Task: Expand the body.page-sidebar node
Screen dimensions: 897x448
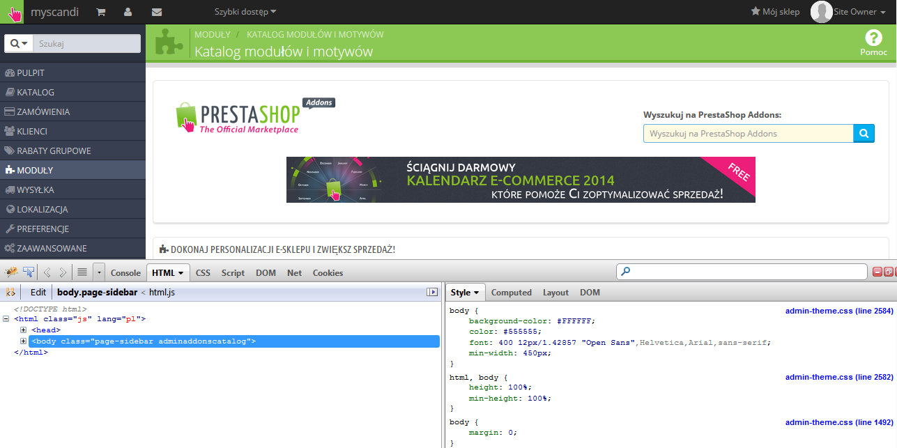Action: 23,341
